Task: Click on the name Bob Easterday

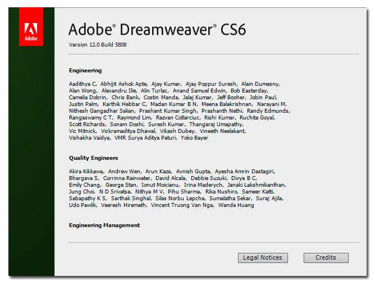Action: point(249,91)
